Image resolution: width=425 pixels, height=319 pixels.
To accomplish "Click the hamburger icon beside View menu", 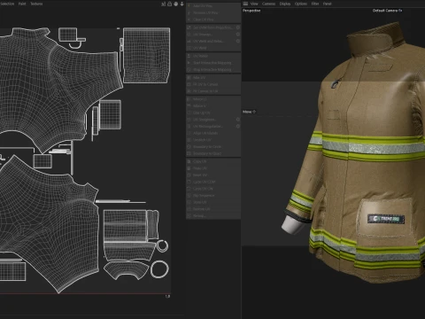I will [x=245, y=4].
